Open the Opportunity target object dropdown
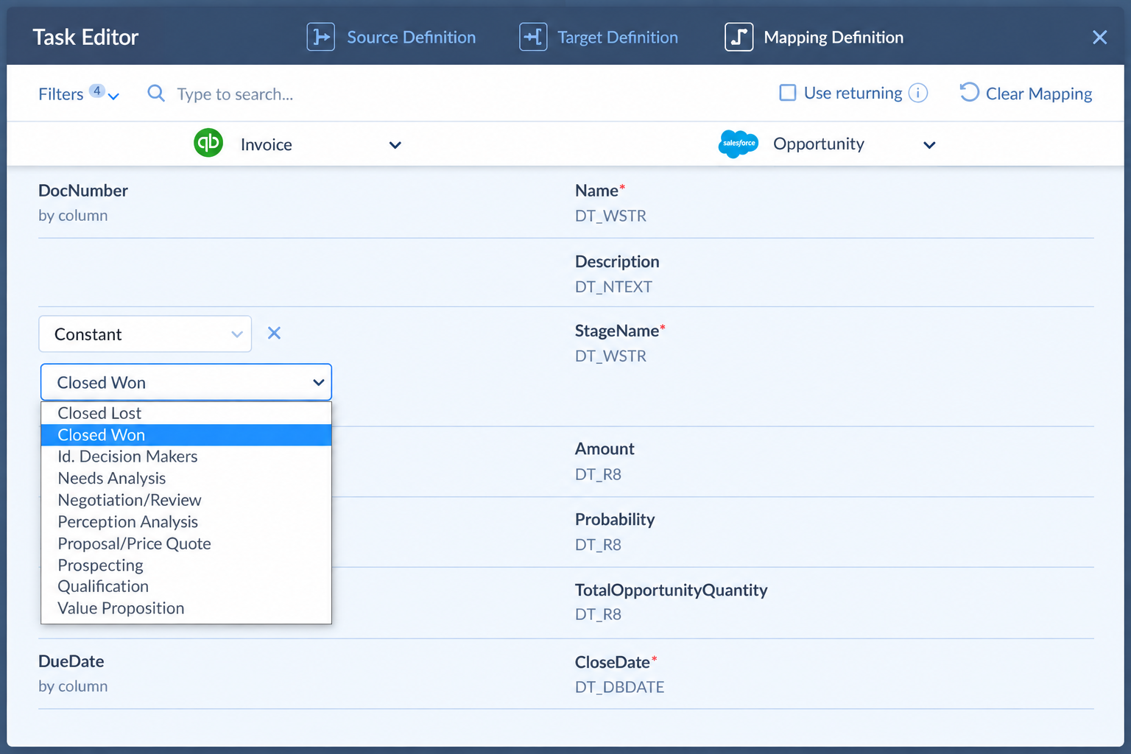The width and height of the screenshot is (1131, 754). [x=929, y=145]
